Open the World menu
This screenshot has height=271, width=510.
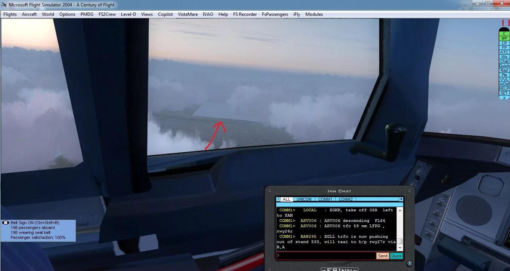(48, 14)
